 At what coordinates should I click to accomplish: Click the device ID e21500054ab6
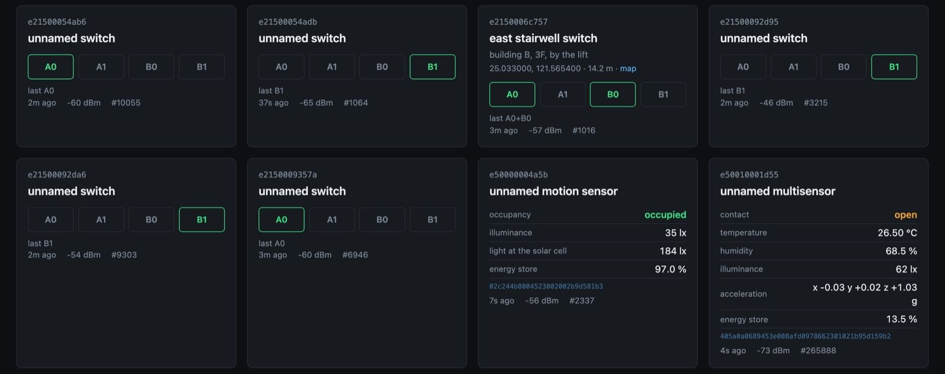[57, 22]
